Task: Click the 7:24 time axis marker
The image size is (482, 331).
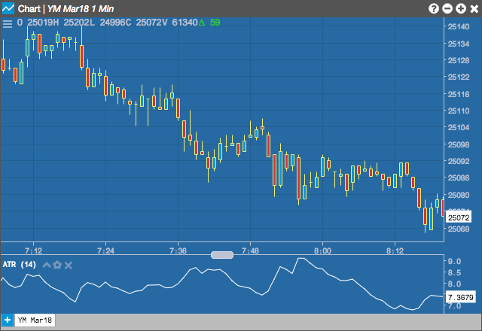Action: coord(105,251)
